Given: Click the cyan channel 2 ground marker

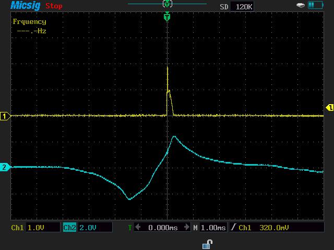Looking at the screenshot, I should 5,167.
